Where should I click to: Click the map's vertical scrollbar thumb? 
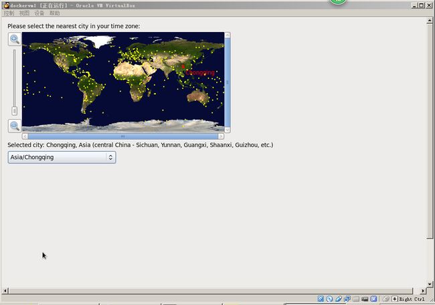point(228,82)
